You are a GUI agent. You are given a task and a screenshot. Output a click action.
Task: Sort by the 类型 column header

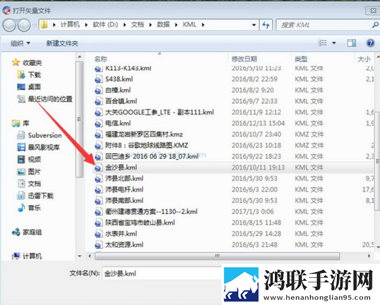[x=301, y=59]
